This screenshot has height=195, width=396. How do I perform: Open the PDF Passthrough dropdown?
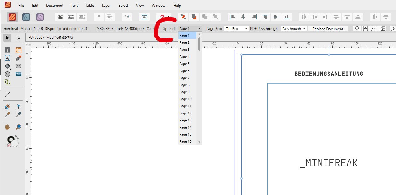pos(294,28)
